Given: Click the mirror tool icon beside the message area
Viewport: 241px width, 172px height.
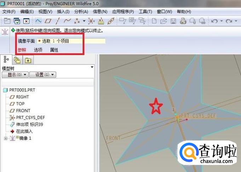Looking at the screenshot, I should [x=5, y=32].
